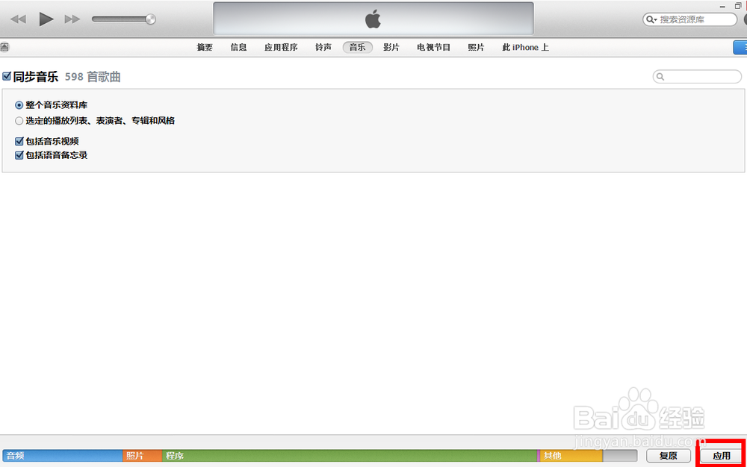Uncheck the 同步音乐 checkbox
The image size is (747, 467).
pyautogui.click(x=7, y=75)
